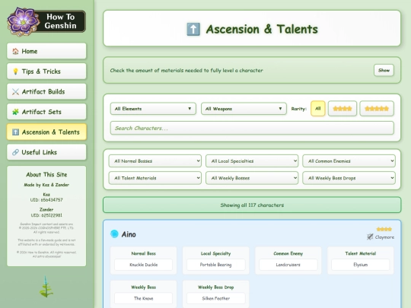The height and width of the screenshot is (308, 411).
Task: Click the puzzle piece icon on Artifact Sets
Action: click(15, 112)
